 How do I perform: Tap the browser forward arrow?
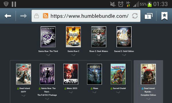(x=24, y=16)
